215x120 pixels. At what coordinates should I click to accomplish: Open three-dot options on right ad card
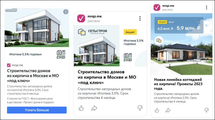[207, 8]
